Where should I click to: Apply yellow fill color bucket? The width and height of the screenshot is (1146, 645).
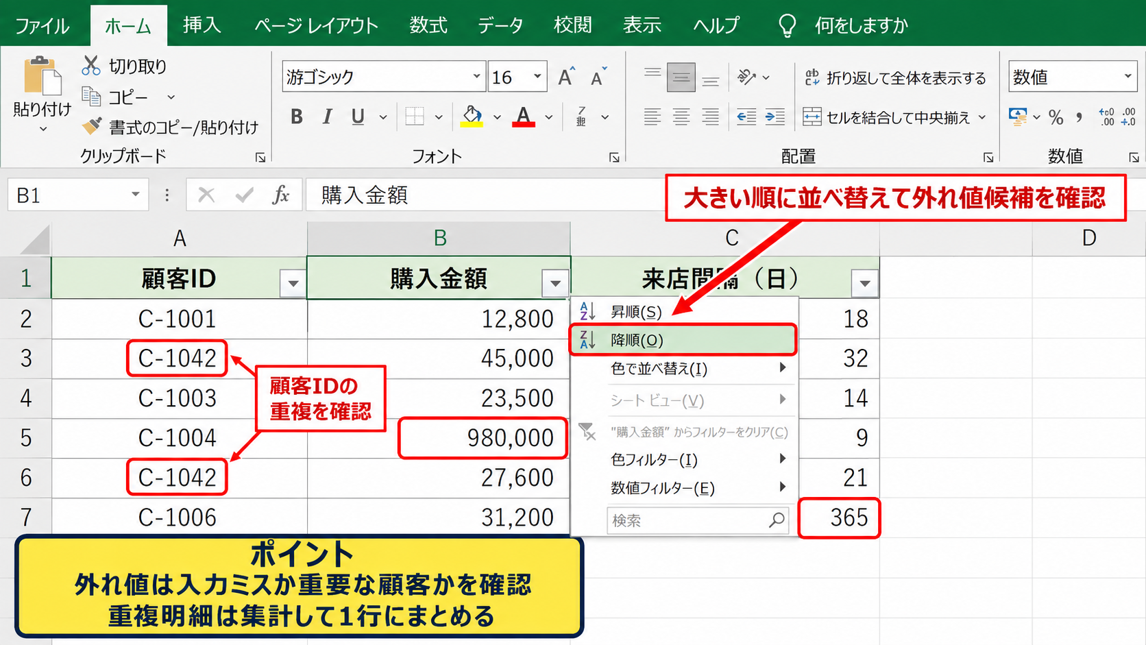tap(472, 117)
